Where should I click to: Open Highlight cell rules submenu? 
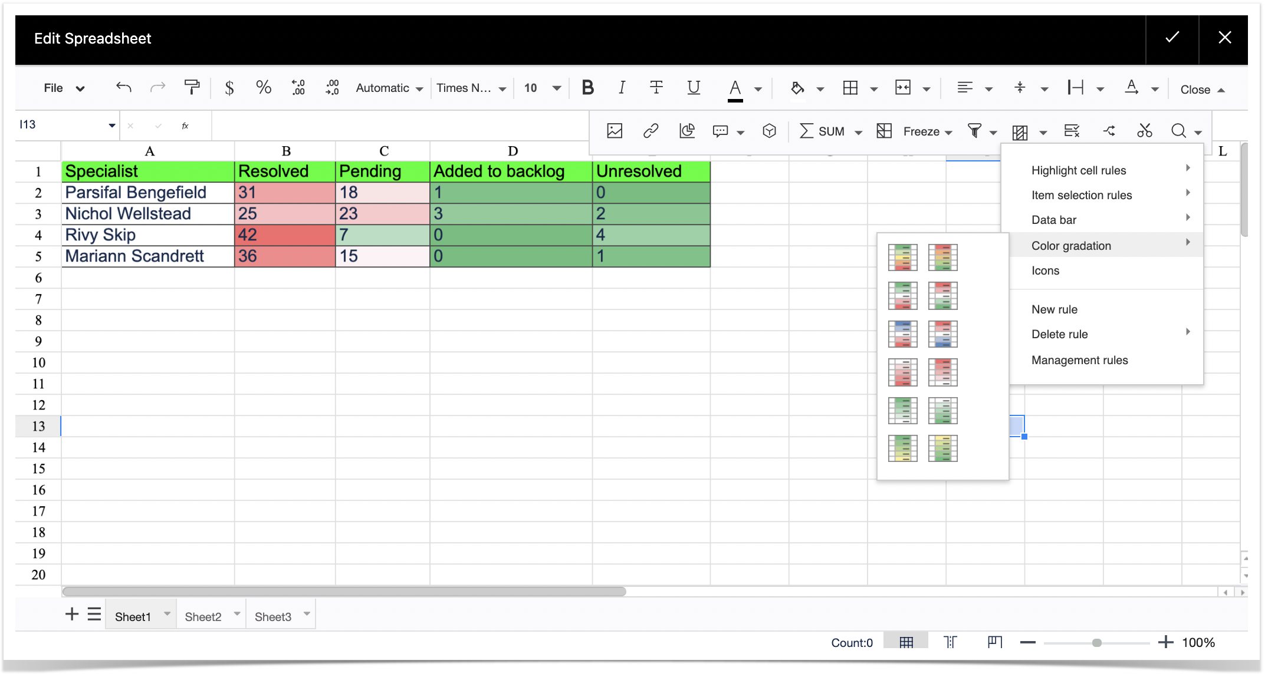pos(1079,170)
